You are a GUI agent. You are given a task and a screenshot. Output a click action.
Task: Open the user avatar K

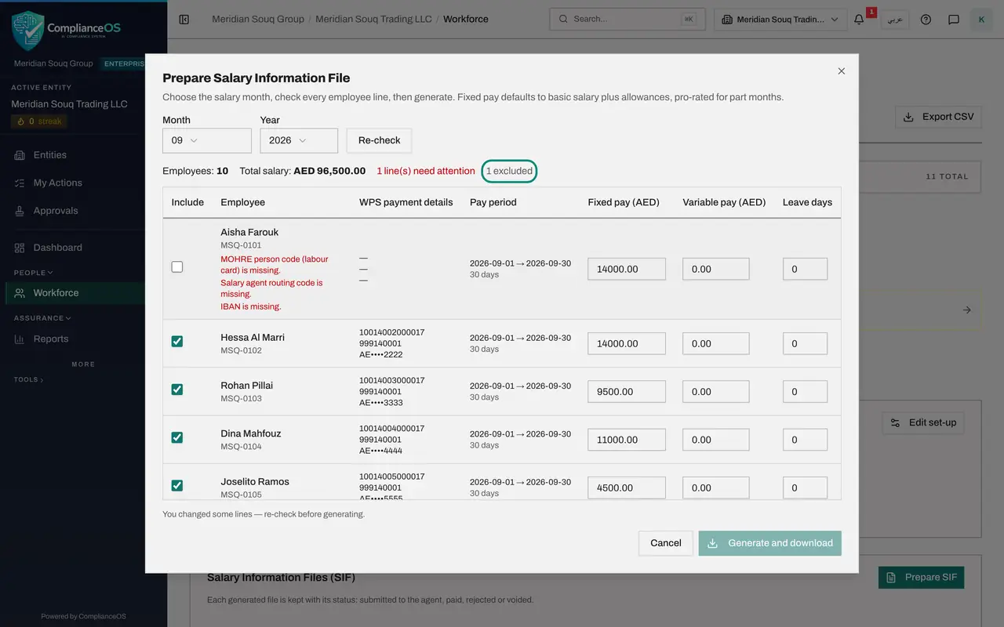pyautogui.click(x=981, y=19)
